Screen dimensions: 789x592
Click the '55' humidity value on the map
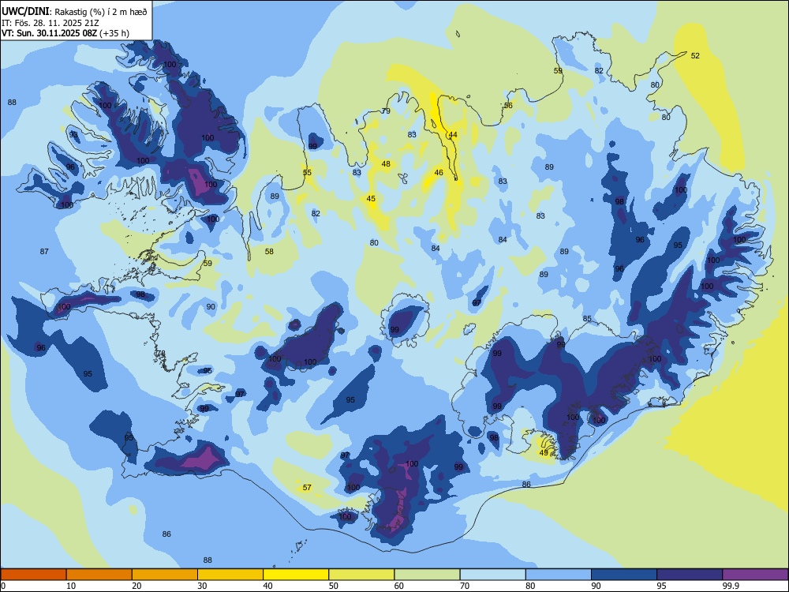[307, 173]
